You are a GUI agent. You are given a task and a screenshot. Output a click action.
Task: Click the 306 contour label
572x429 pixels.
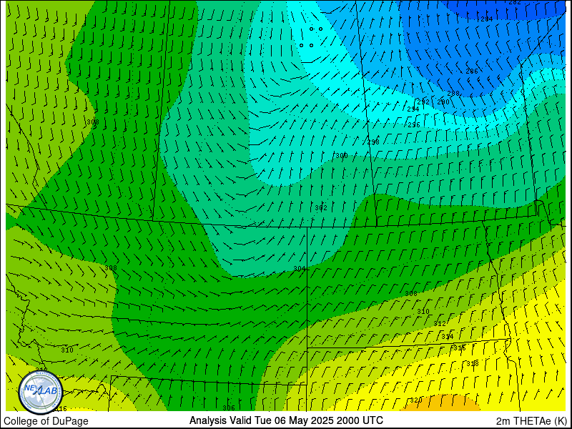[229, 408]
